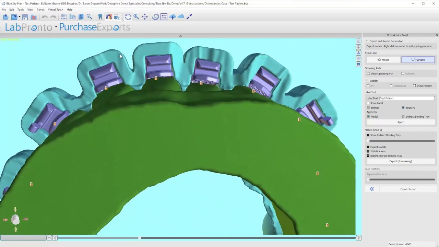The height and width of the screenshot is (247, 439).
Task: Click the import data icon
Action: coord(14,17)
